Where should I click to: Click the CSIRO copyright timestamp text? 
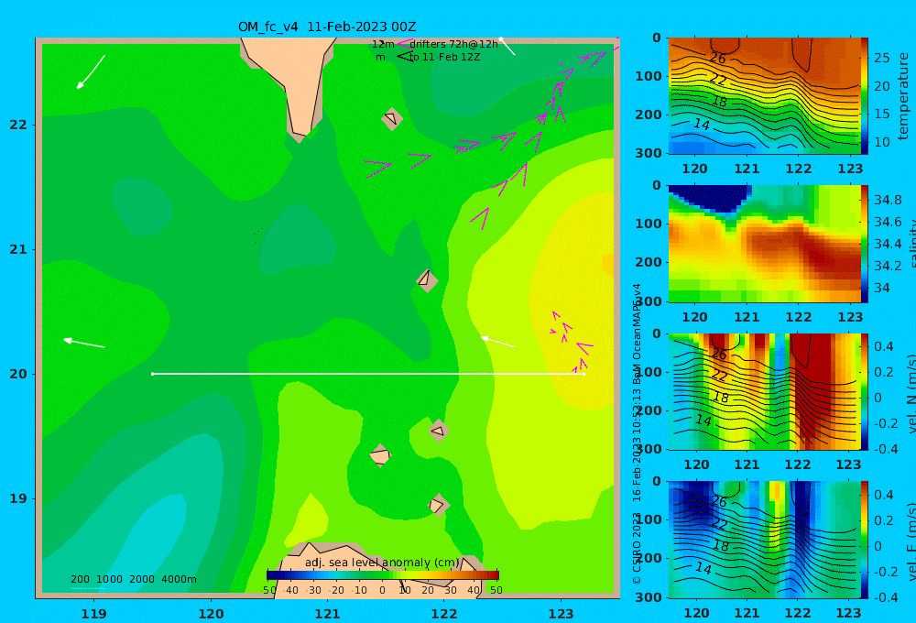coord(637,433)
